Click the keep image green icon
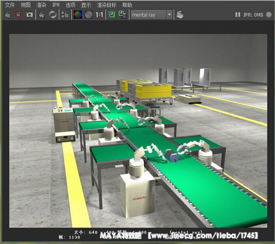This screenshot has height=244, width=275. (x=112, y=15)
